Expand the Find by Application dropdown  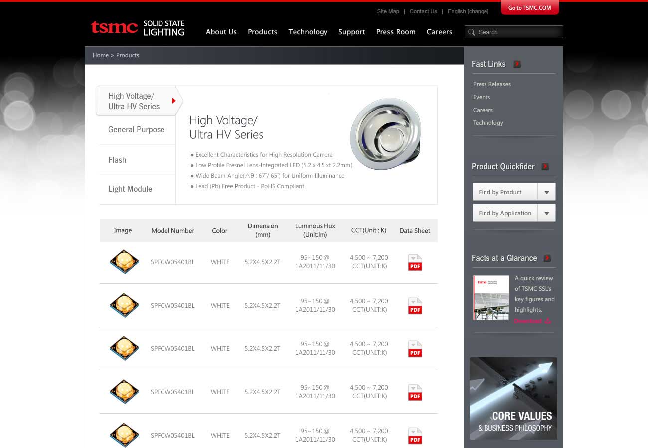546,213
